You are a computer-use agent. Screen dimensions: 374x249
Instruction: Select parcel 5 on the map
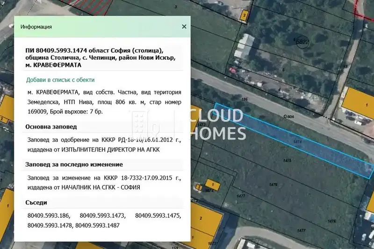tap(283, 70)
